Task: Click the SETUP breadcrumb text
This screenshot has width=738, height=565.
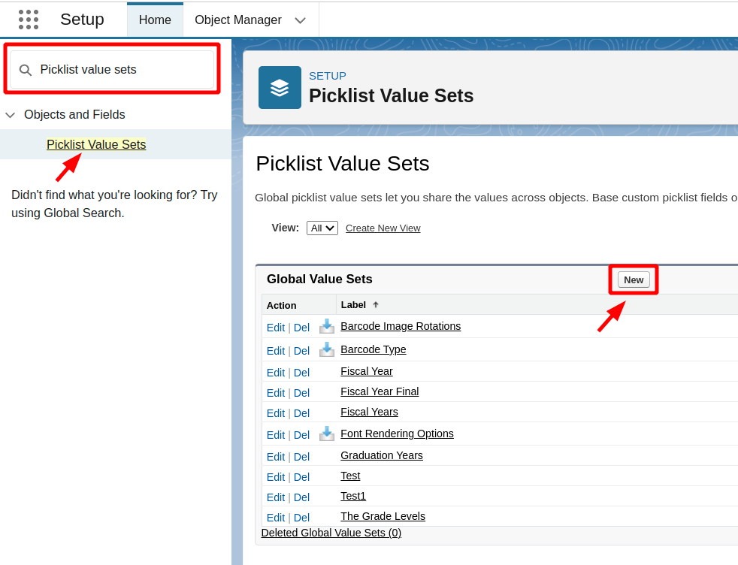Action: click(x=327, y=76)
